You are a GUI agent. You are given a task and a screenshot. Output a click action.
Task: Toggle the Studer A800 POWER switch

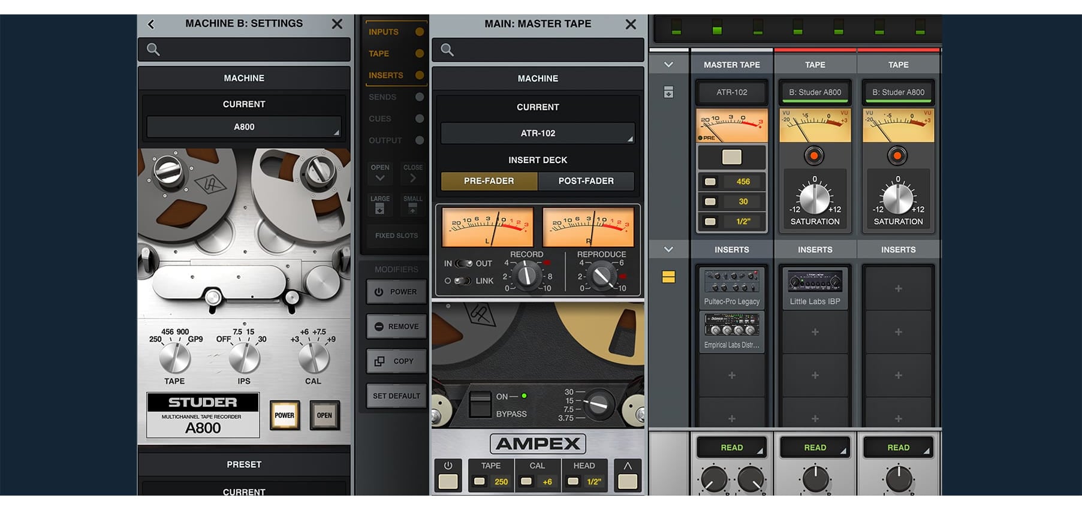point(284,415)
